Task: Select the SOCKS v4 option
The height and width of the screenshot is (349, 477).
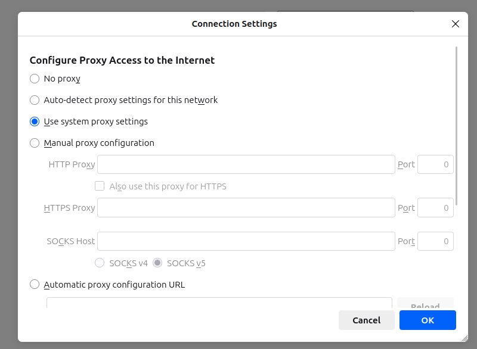Action: click(x=100, y=263)
